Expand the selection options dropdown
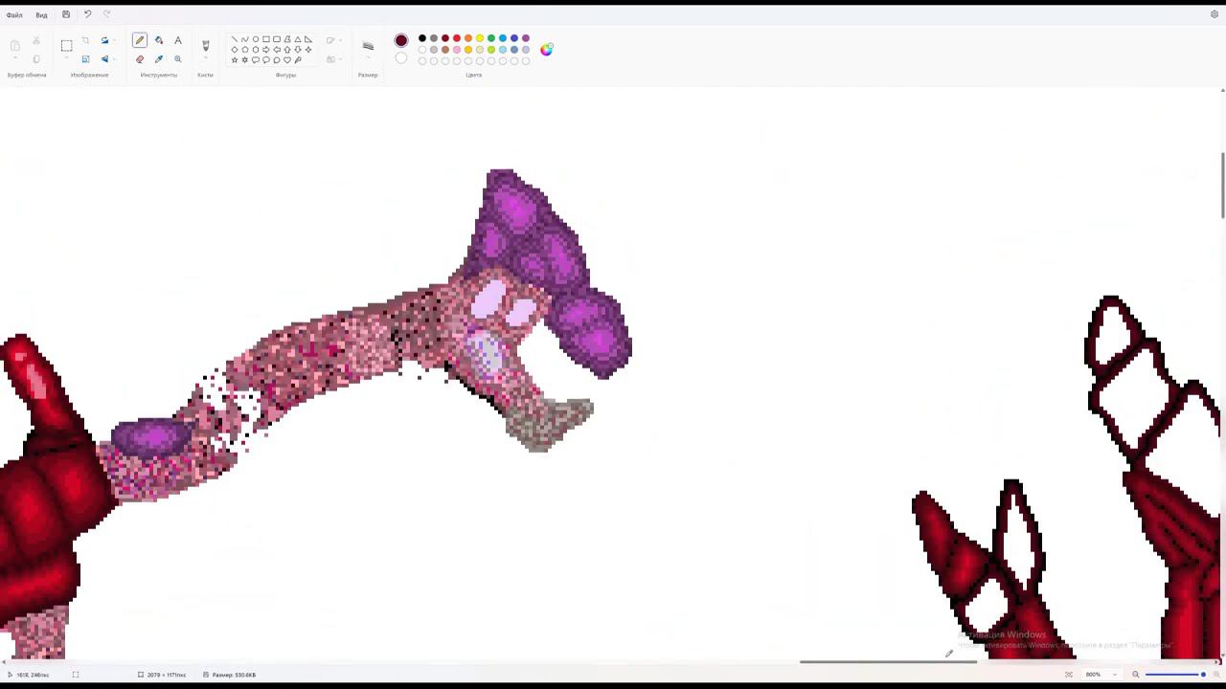The width and height of the screenshot is (1226, 689). tap(66, 59)
